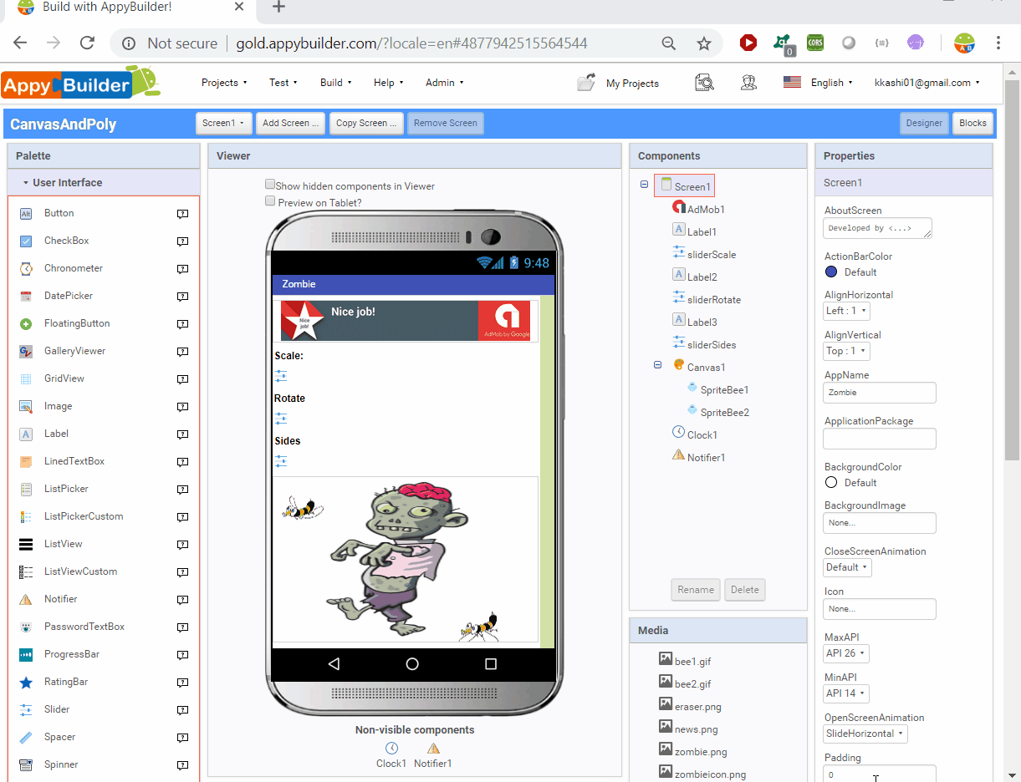Screen dimensions: 1021x782
Task: Click the red play extension icon
Action: 748,43
